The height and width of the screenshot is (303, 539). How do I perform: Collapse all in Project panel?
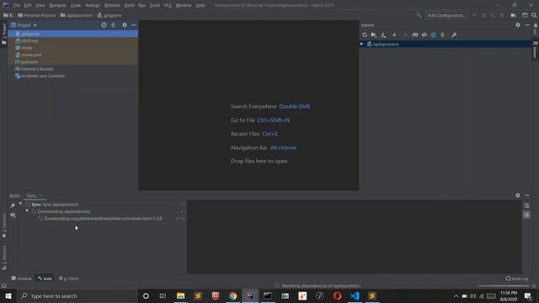tap(113, 25)
